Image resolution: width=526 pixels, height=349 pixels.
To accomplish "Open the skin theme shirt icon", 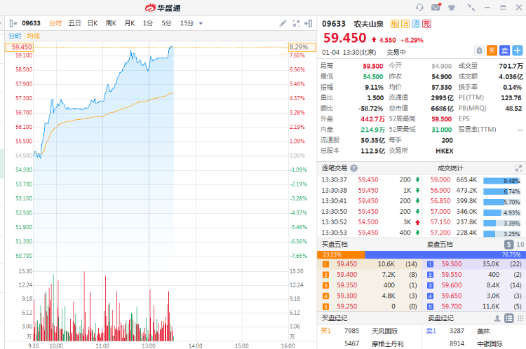I will pos(452,8).
